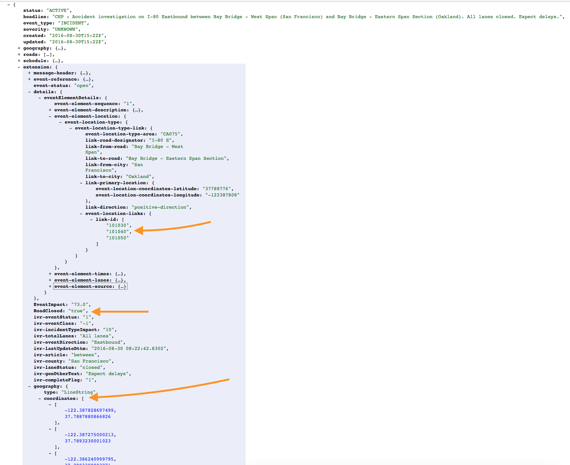
Task: Select link-direction value "positive-direction"
Action: [160, 208]
